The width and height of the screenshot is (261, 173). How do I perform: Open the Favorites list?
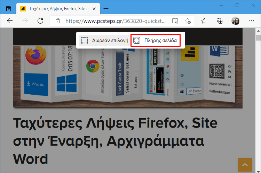(204, 21)
